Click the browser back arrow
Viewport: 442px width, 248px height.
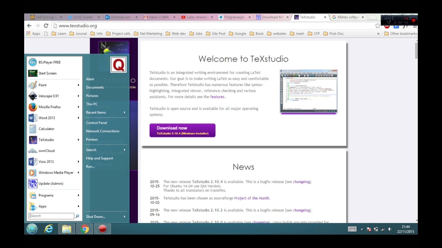29,26
